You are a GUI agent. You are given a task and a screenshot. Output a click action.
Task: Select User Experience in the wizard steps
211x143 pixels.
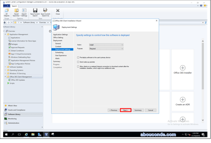point(61,55)
